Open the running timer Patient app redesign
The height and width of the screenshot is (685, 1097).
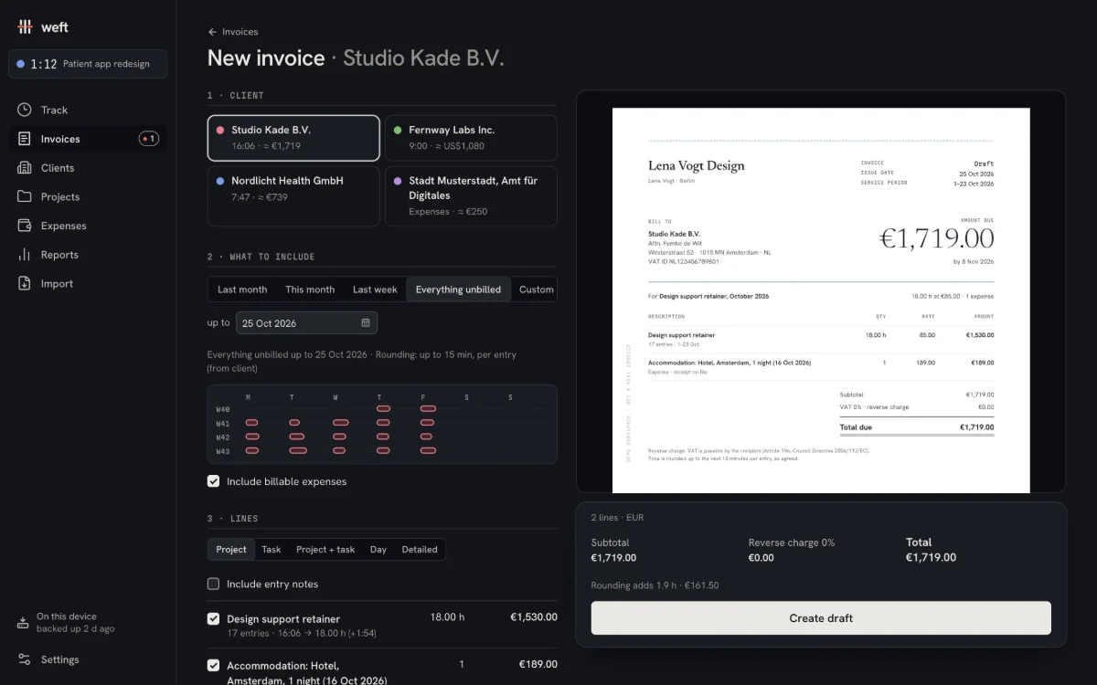[x=88, y=64]
